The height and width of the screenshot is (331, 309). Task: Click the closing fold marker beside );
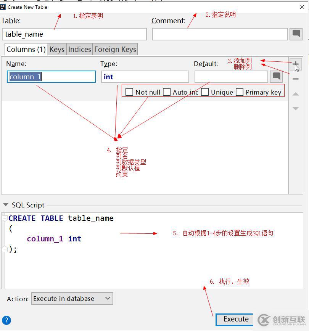point(5,249)
